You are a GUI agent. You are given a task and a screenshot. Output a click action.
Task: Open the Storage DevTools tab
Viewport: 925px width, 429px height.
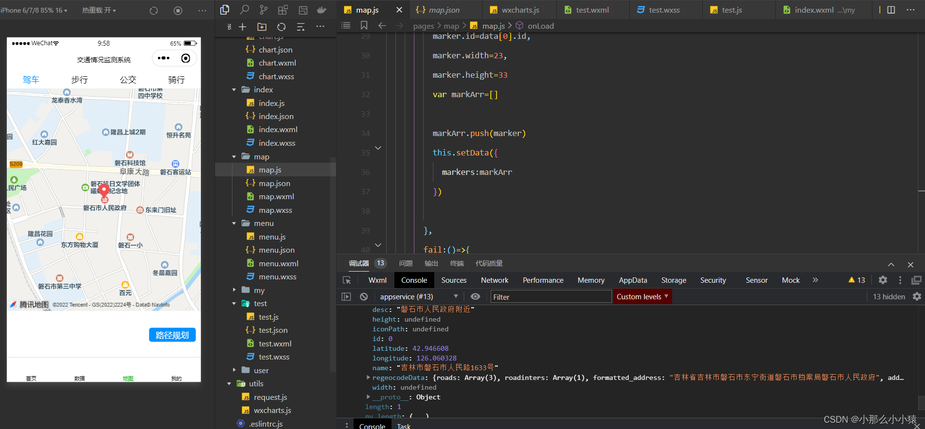coord(674,280)
